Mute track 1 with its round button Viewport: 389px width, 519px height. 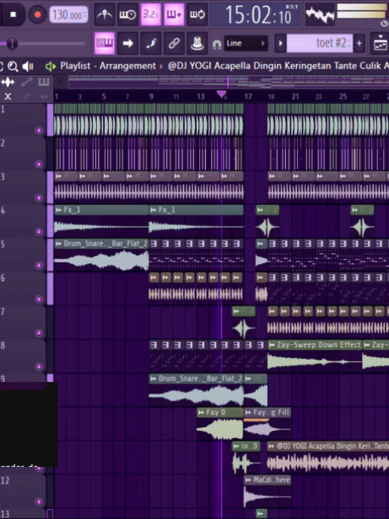coord(38,130)
